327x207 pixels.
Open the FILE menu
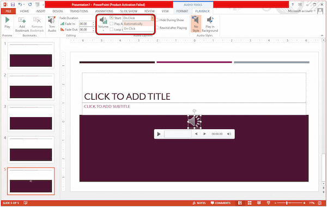(8, 11)
